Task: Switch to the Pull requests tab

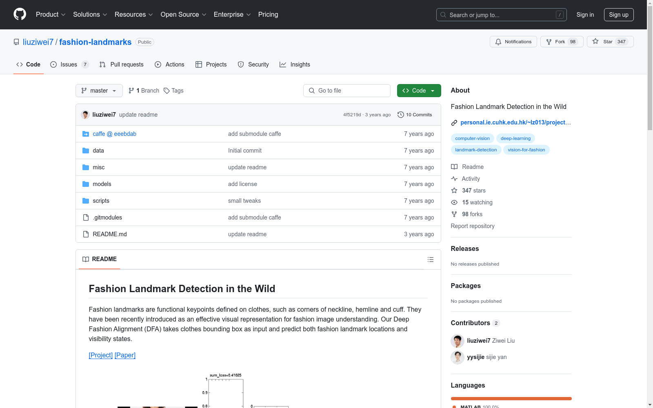Action: (x=121, y=64)
